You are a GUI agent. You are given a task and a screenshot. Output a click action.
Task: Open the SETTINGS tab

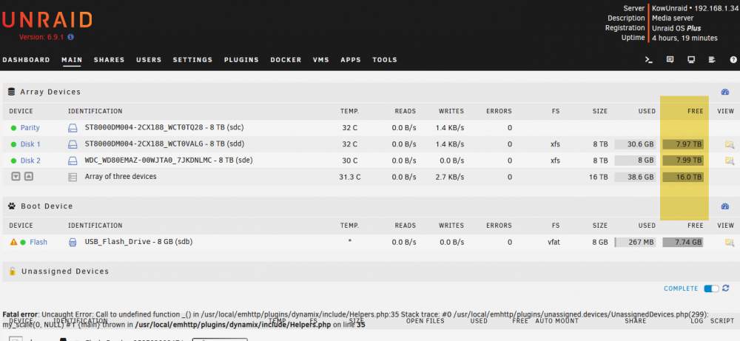(192, 60)
